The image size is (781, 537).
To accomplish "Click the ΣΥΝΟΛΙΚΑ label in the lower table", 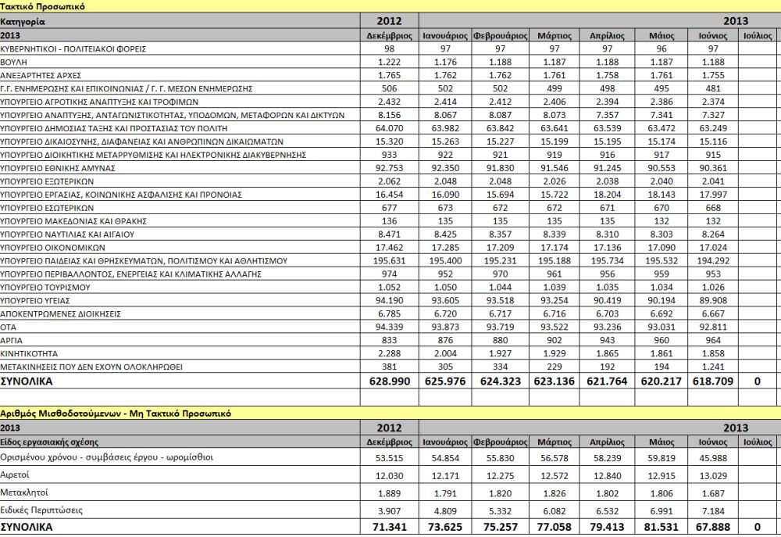I will click(x=27, y=528).
